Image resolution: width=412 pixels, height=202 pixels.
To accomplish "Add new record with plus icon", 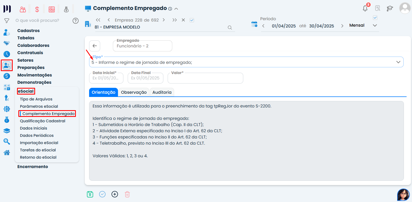I will [115, 194].
